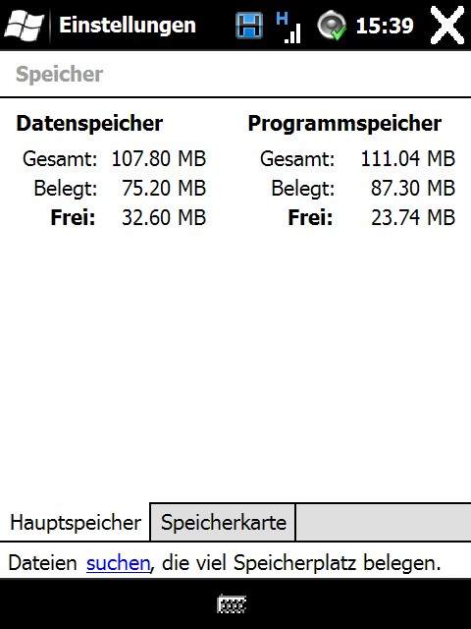Select the Speicher heading
Image resolution: width=471 pixels, height=629 pixels.
(59, 75)
